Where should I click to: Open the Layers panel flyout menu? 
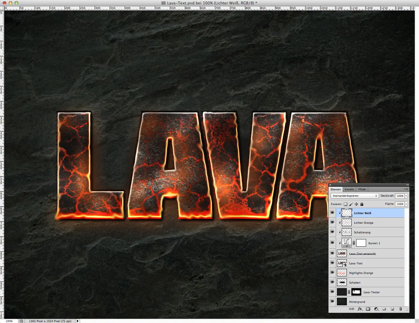click(x=406, y=189)
